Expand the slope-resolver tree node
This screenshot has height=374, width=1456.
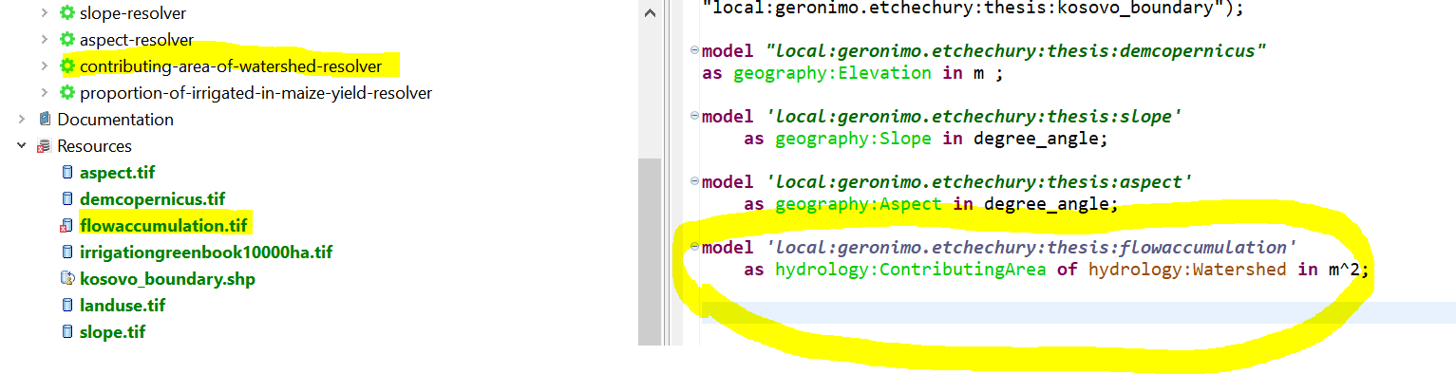click(45, 13)
